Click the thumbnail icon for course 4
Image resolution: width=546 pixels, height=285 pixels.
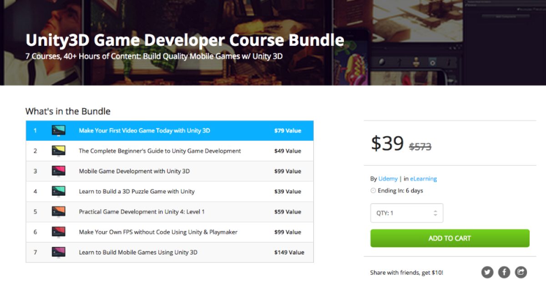(58, 192)
